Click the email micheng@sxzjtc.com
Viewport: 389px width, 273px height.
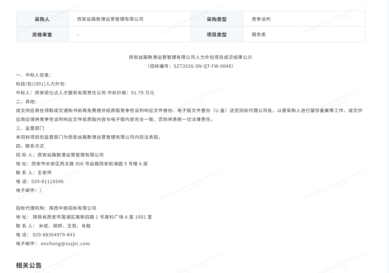(65, 244)
